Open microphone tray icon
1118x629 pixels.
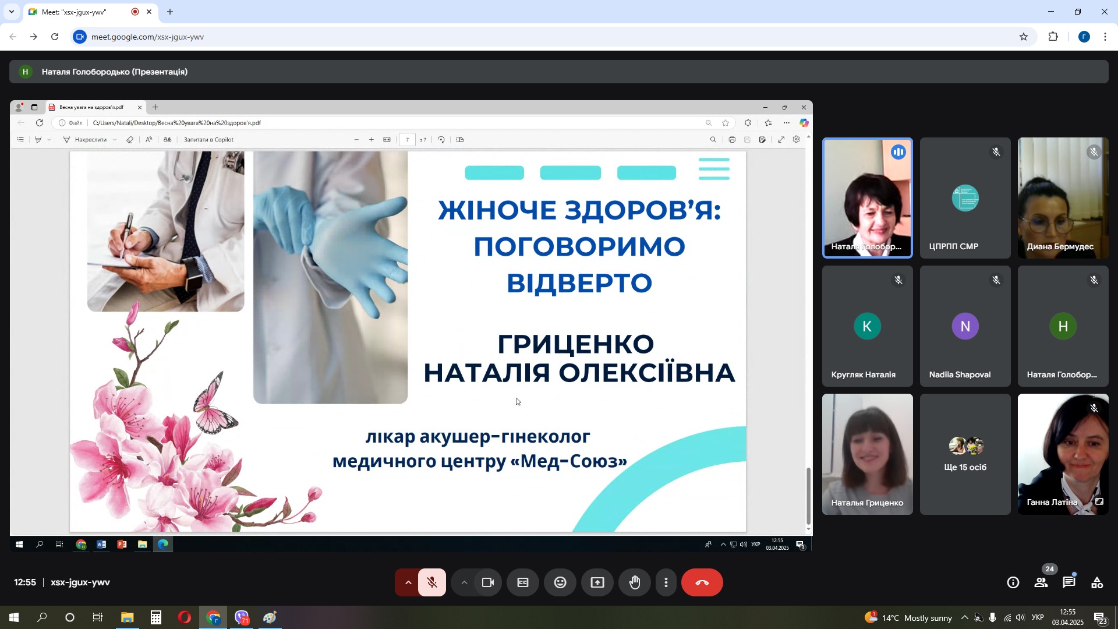tap(992, 618)
